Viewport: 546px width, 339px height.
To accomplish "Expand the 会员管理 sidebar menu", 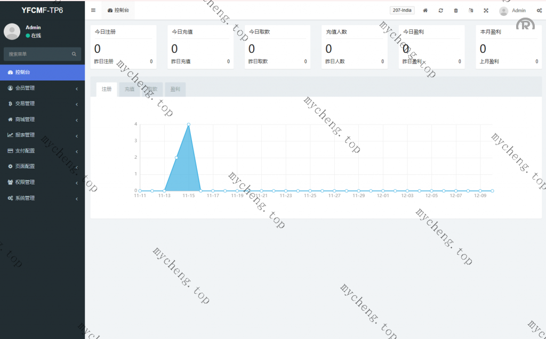I will tap(42, 88).
